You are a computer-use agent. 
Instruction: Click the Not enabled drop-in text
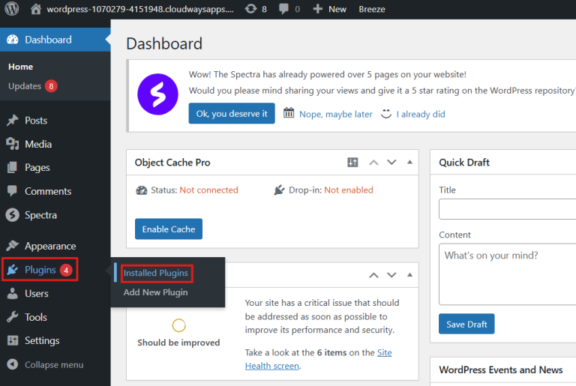349,190
